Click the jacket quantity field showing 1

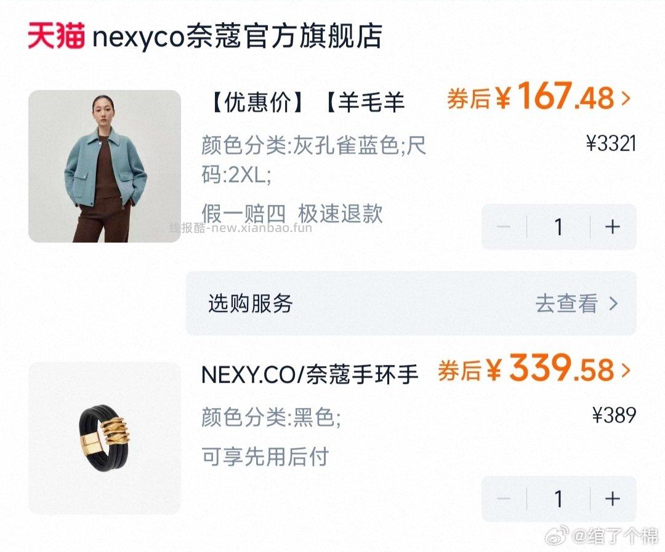click(x=558, y=226)
